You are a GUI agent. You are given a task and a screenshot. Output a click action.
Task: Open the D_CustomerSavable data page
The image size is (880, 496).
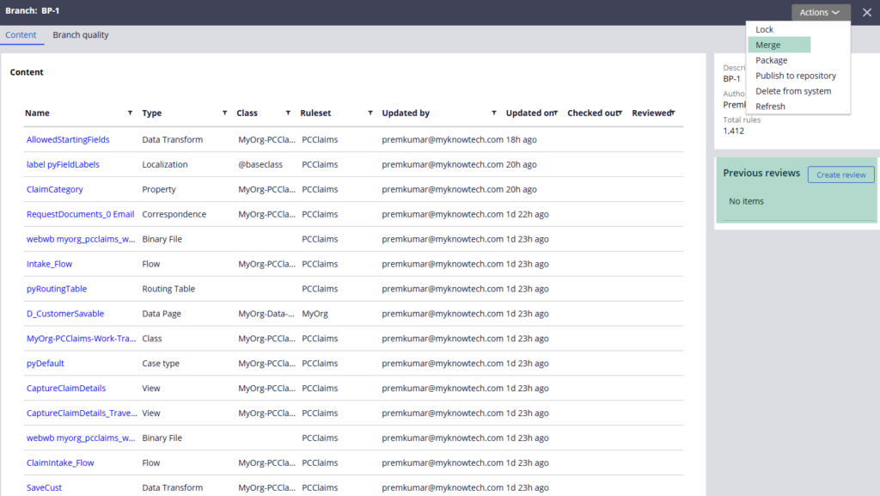click(x=65, y=314)
